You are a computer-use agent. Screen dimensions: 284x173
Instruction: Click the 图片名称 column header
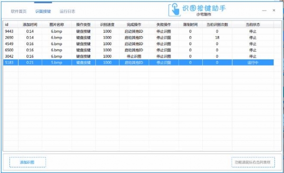tap(57, 25)
